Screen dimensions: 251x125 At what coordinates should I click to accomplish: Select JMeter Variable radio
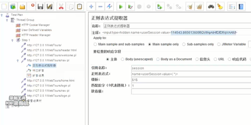pos(219,44)
